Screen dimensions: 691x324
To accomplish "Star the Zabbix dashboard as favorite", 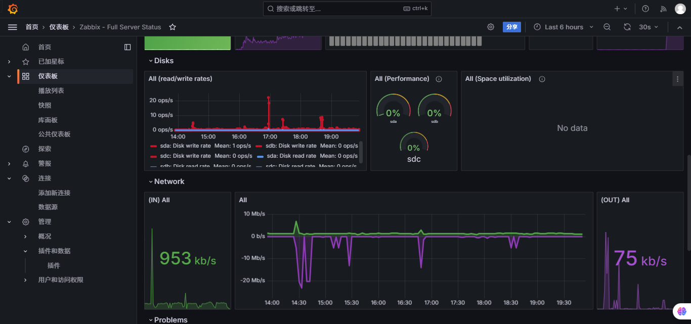I will coord(172,27).
